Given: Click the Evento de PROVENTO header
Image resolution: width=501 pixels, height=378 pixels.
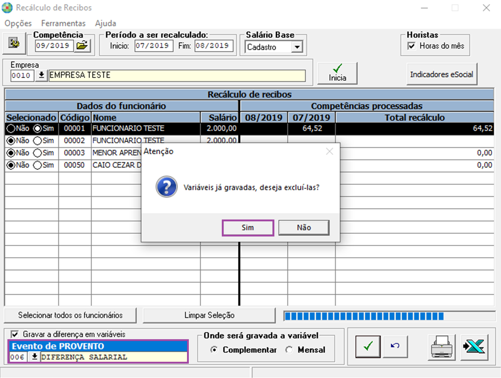Looking at the screenshot, I should point(98,346).
